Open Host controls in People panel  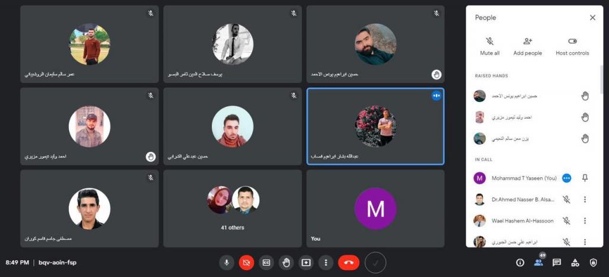pos(572,46)
